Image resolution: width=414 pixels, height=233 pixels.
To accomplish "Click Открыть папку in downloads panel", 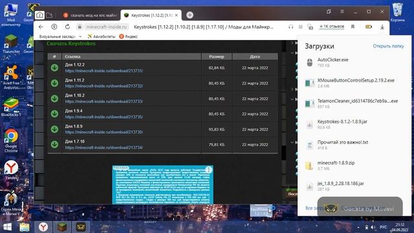I will 388,46.
